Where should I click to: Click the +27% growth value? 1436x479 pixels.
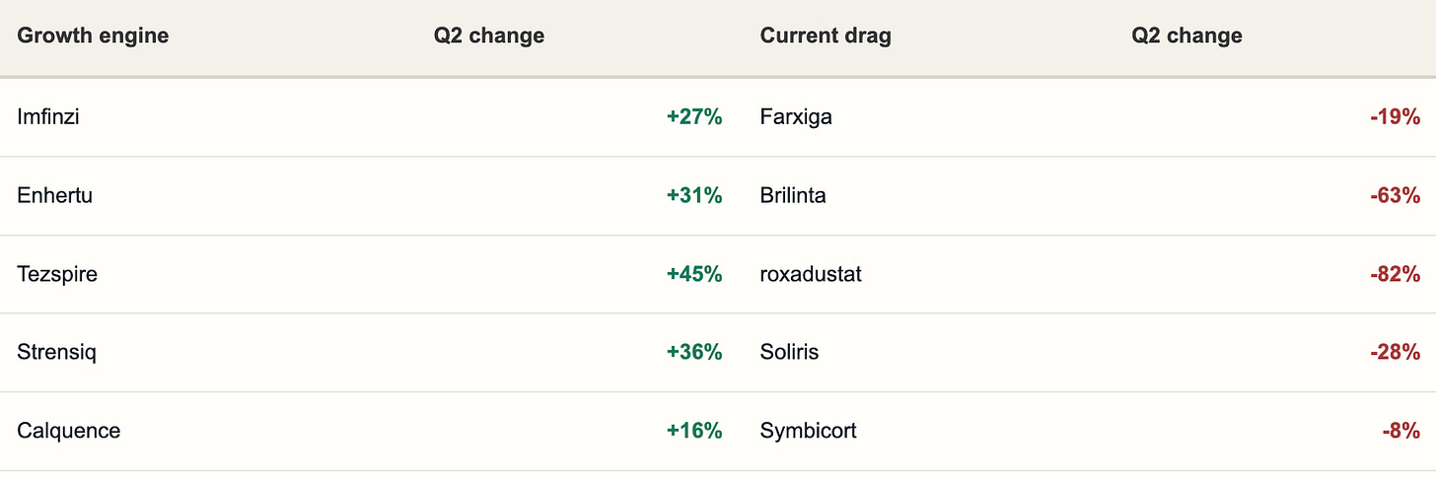[x=694, y=116]
